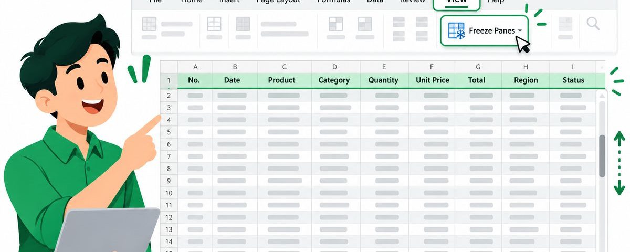Viewport: 630px width, 252px height.
Task: Select row 2 by its row number
Action: pyautogui.click(x=169, y=96)
